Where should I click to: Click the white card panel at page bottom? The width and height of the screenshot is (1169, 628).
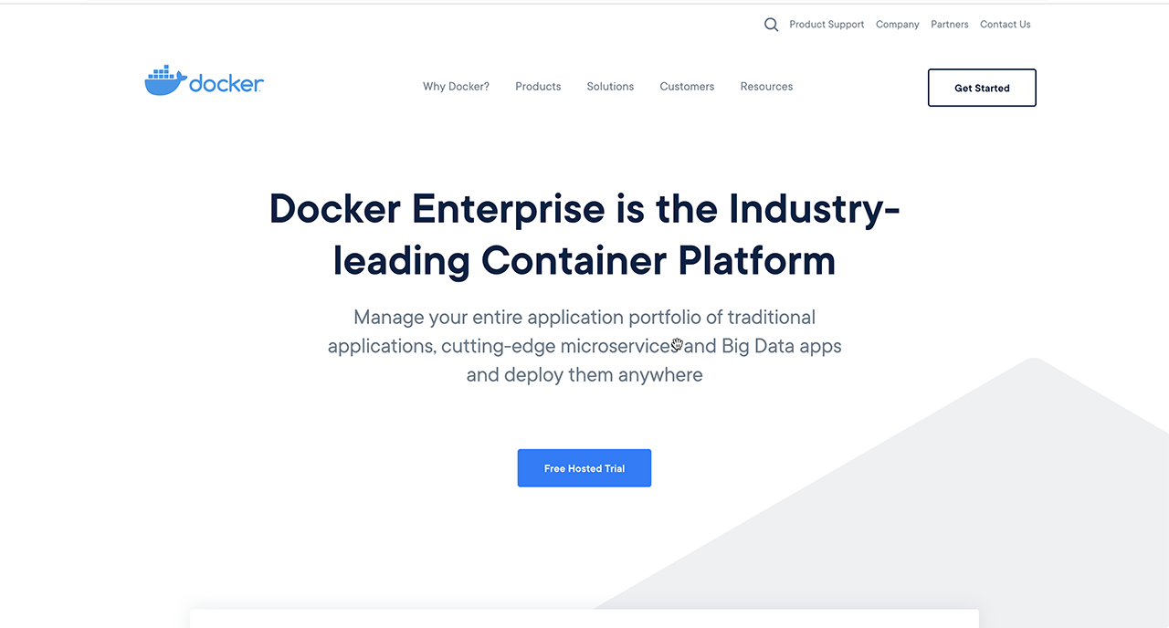click(x=584, y=619)
